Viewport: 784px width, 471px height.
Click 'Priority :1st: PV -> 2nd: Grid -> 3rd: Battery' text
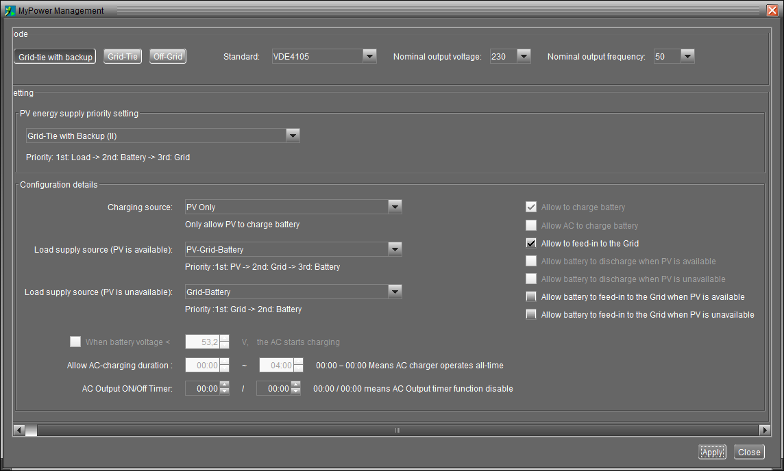[262, 267]
